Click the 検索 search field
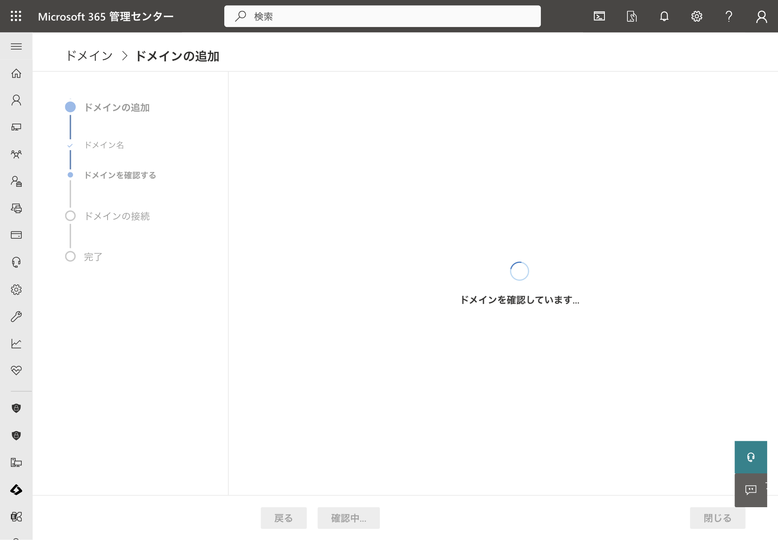 tap(382, 16)
